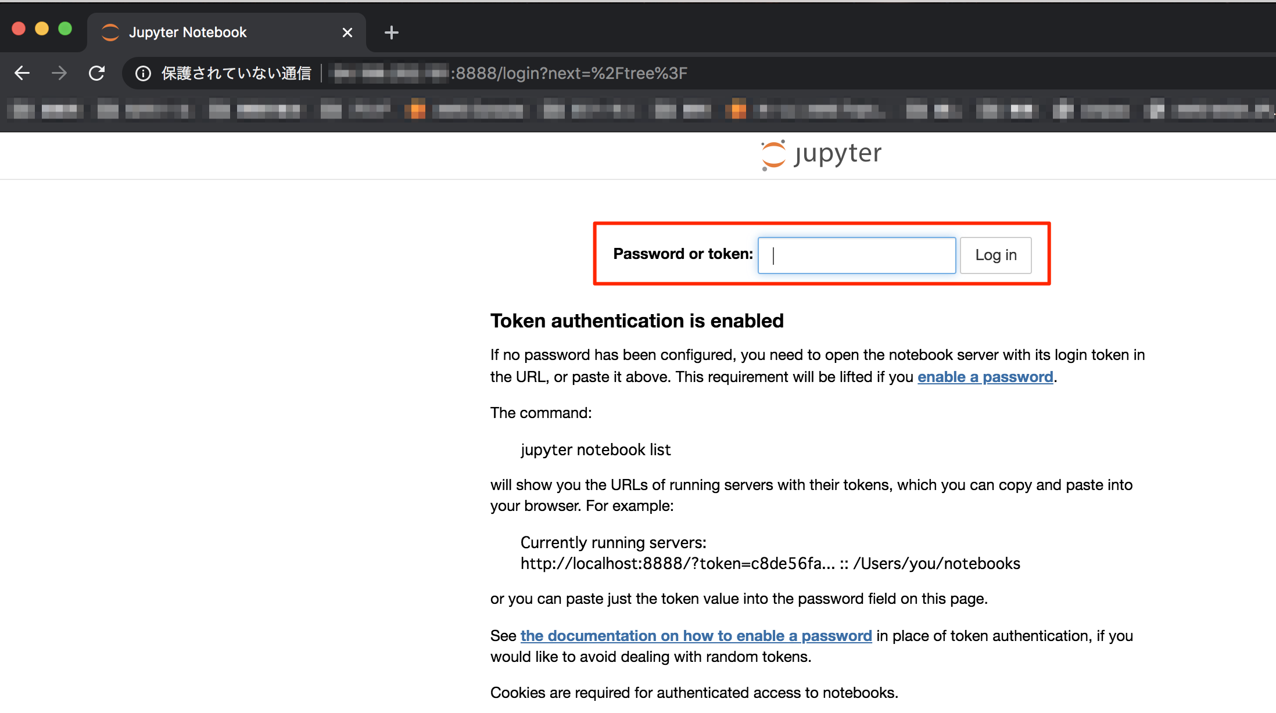Click the browser back arrow
The image size is (1276, 713).
(x=22, y=73)
